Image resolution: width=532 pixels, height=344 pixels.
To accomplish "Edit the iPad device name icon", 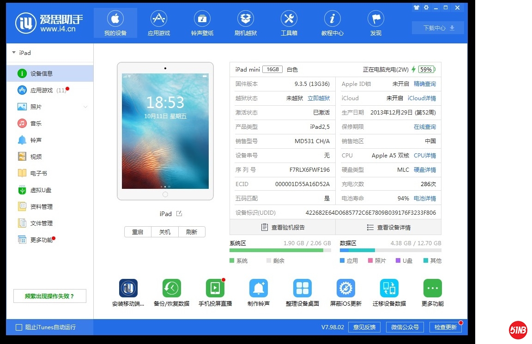I will pos(179,213).
